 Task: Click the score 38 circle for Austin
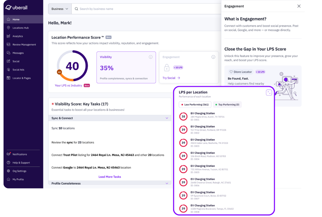click(183, 116)
